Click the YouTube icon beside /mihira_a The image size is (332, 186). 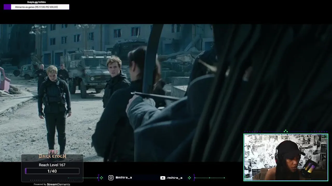163,178
